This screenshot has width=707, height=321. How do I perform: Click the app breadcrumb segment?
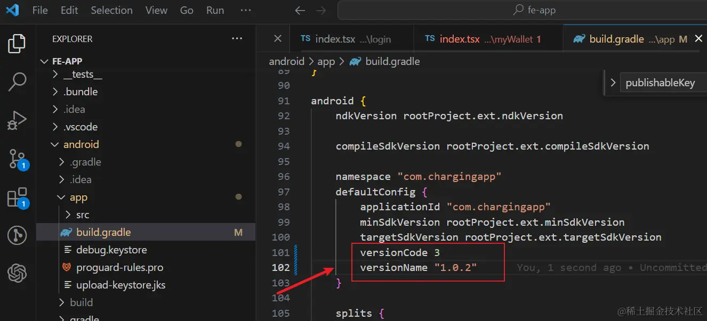point(326,61)
